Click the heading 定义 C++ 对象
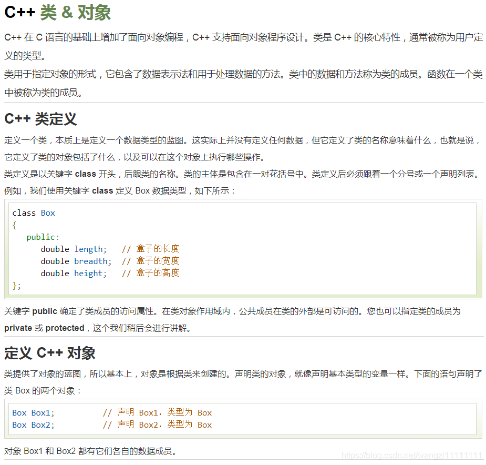 (x=49, y=353)
